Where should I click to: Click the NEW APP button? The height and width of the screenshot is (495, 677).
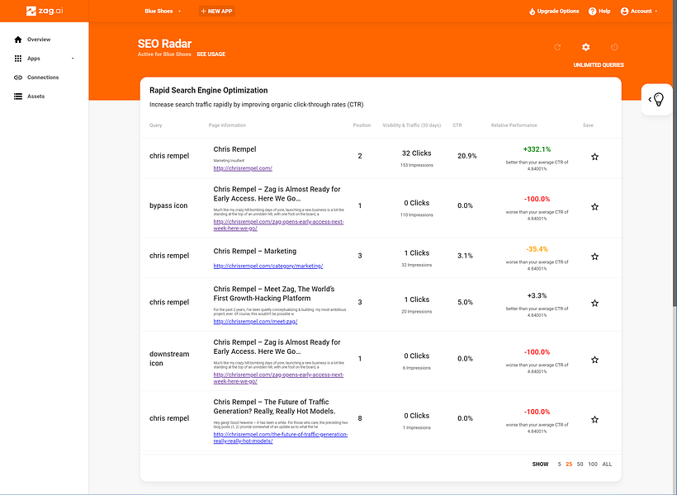[x=217, y=12]
